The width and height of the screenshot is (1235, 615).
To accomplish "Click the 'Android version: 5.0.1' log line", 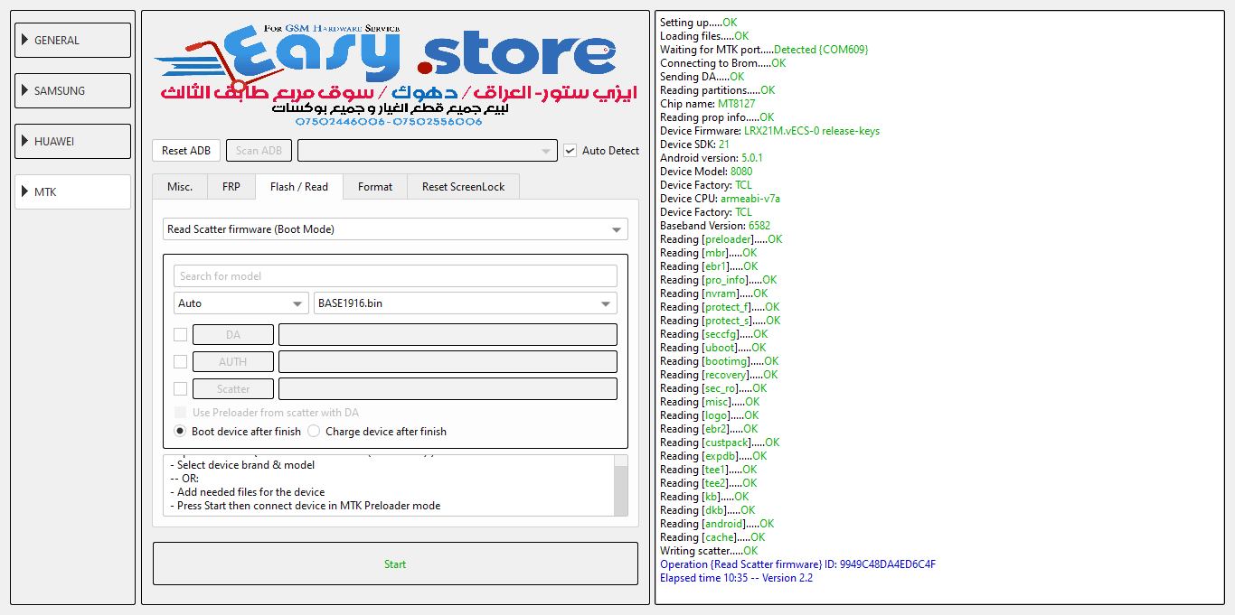I will (x=712, y=158).
